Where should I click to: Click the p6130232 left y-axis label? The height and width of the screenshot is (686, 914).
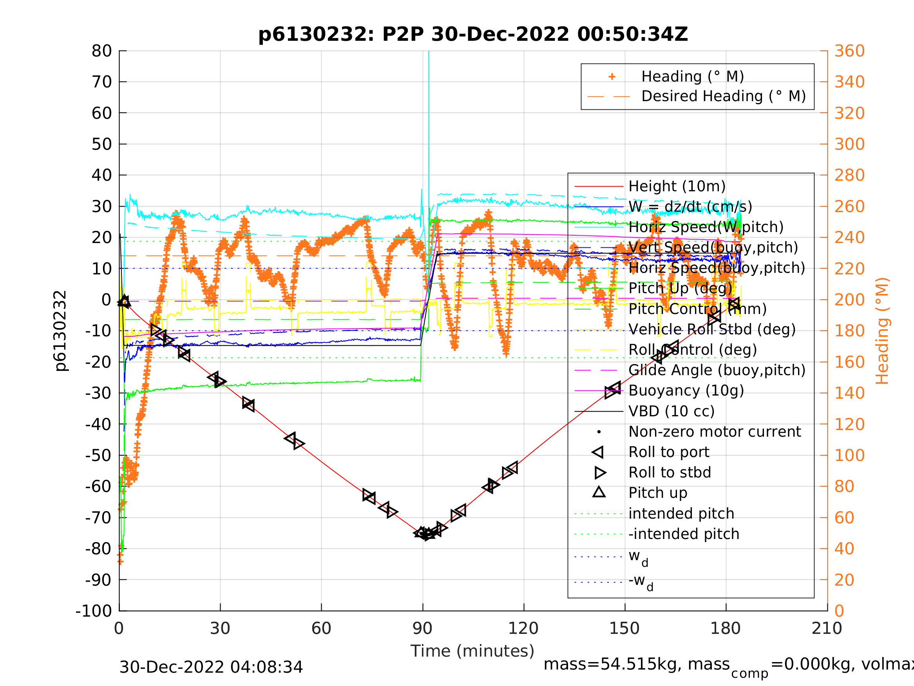point(60,331)
